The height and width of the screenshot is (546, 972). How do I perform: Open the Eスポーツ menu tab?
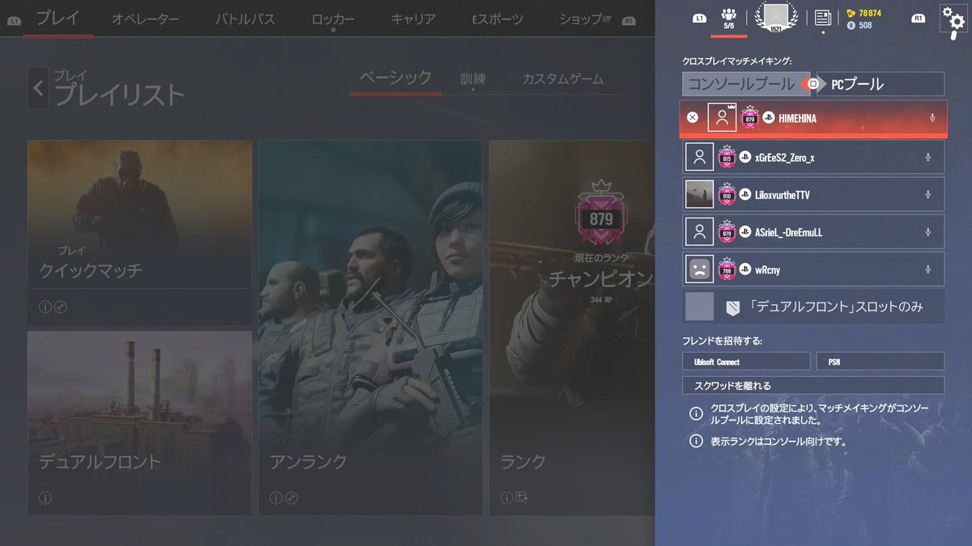click(x=497, y=19)
